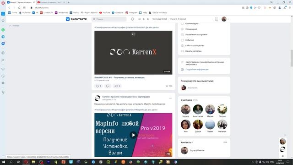
Task: Focus the VK search field
Action: (x=109, y=19)
